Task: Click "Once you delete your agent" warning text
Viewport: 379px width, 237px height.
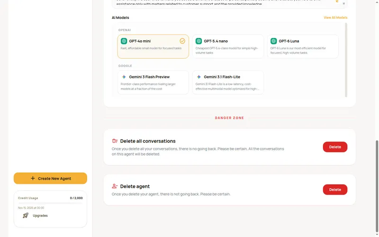Action: (x=171, y=194)
